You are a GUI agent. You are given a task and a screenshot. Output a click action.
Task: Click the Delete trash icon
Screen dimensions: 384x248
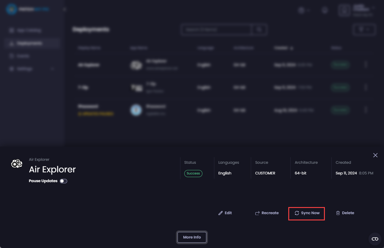point(338,213)
